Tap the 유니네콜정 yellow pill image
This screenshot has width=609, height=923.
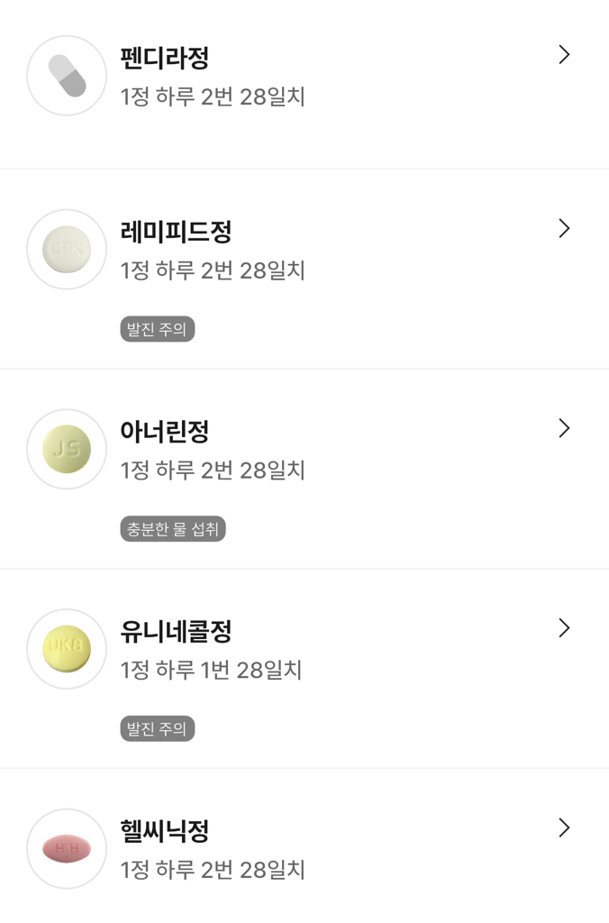tap(67, 649)
